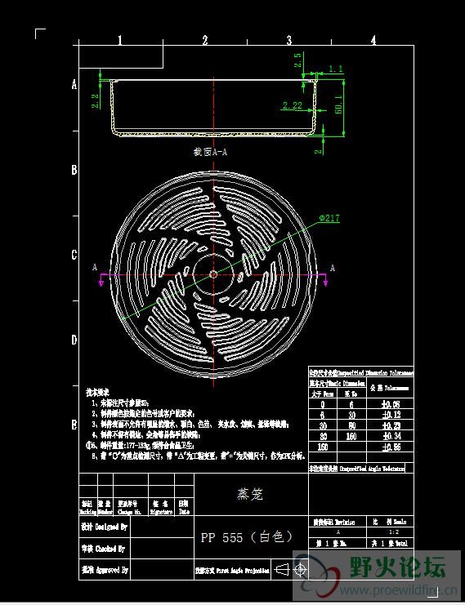
Task: Click the first angle projection cone symbol
Action: tap(284, 569)
